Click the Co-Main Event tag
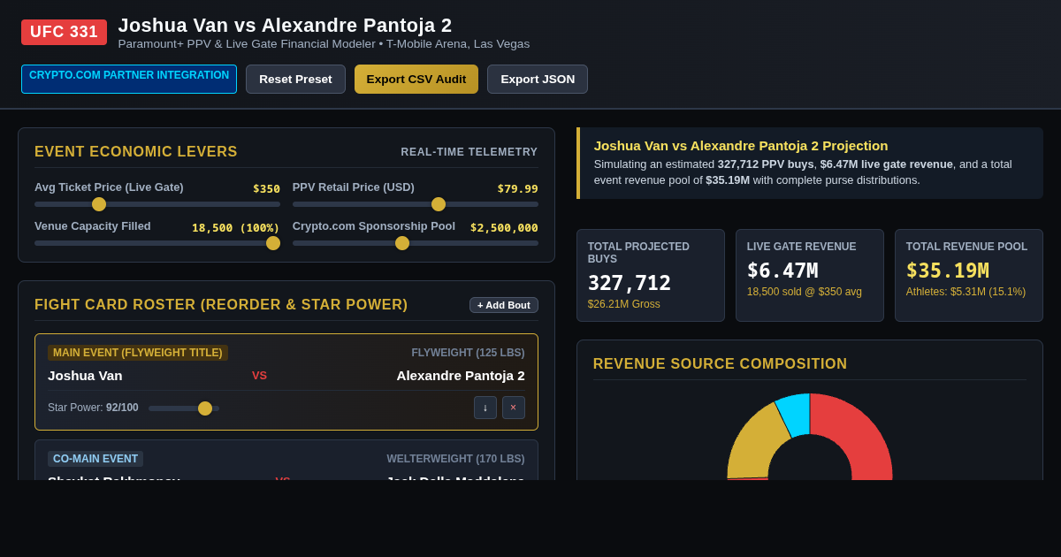 click(x=95, y=459)
